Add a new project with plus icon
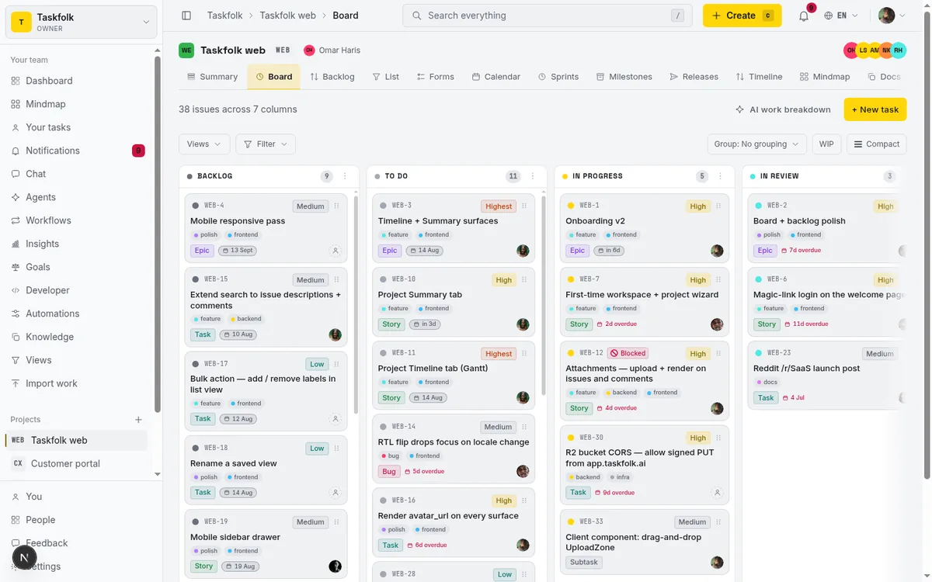Screen dimensions: 932x582 click(x=138, y=420)
